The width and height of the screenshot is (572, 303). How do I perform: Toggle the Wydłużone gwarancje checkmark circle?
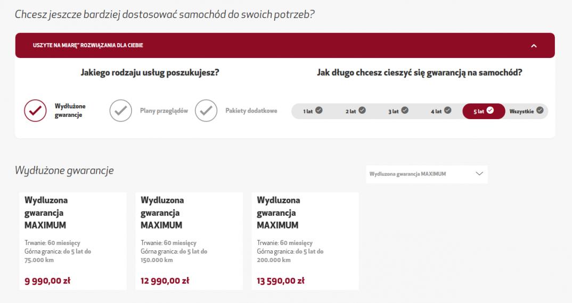(35, 111)
